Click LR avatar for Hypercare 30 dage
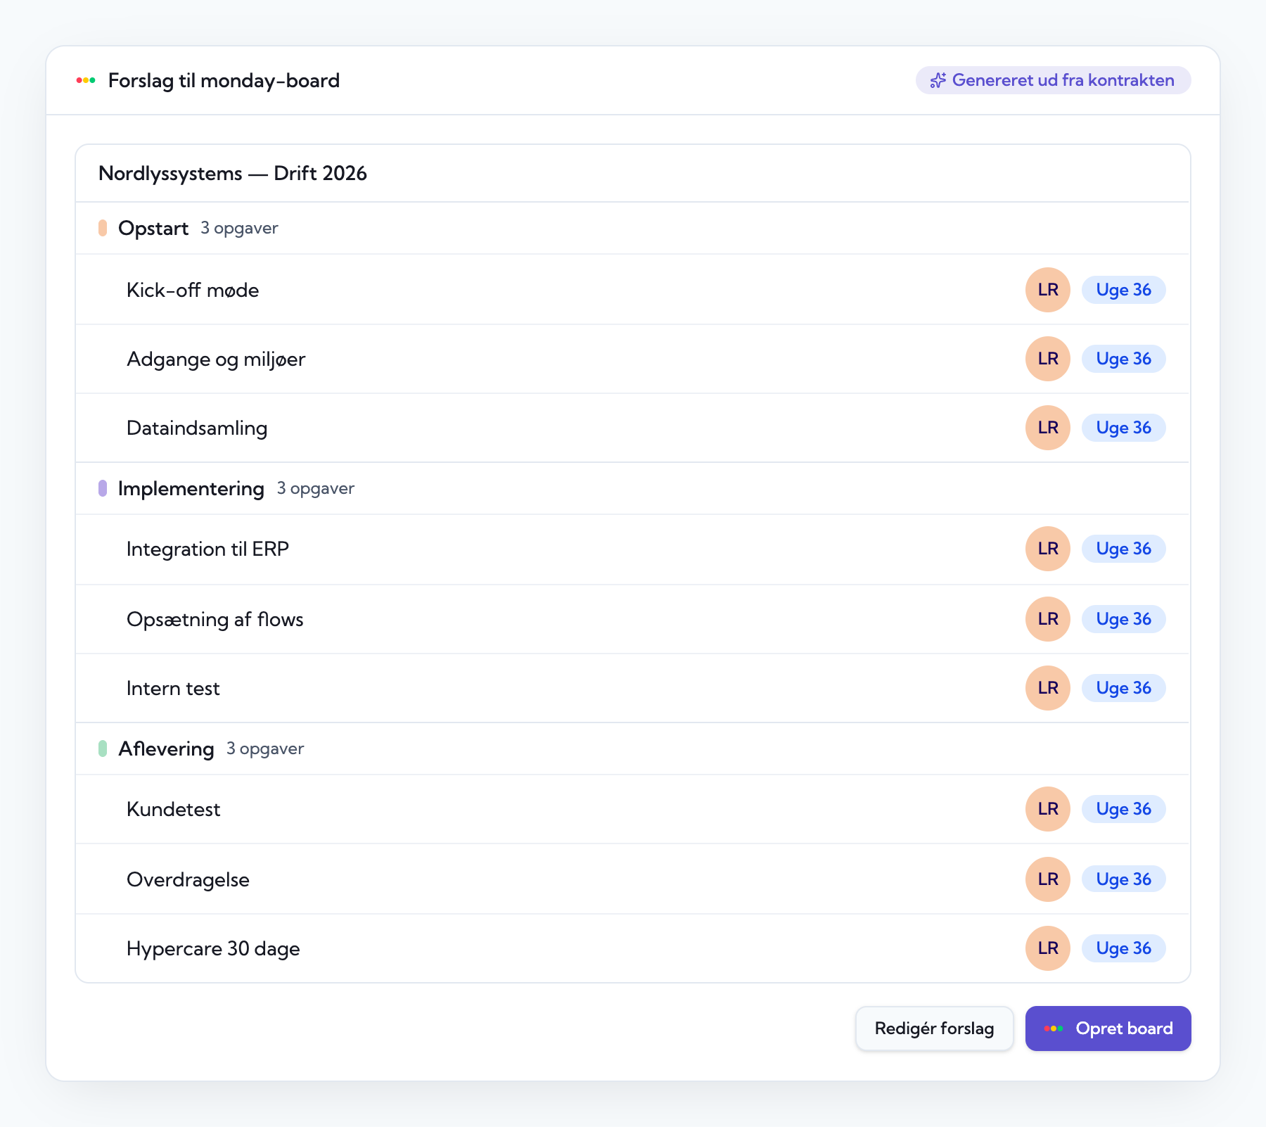The image size is (1266, 1127). pyautogui.click(x=1047, y=948)
